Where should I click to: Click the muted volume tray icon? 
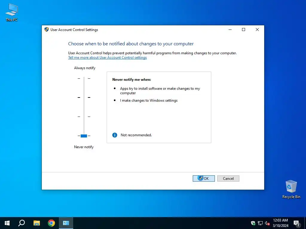tap(267, 223)
